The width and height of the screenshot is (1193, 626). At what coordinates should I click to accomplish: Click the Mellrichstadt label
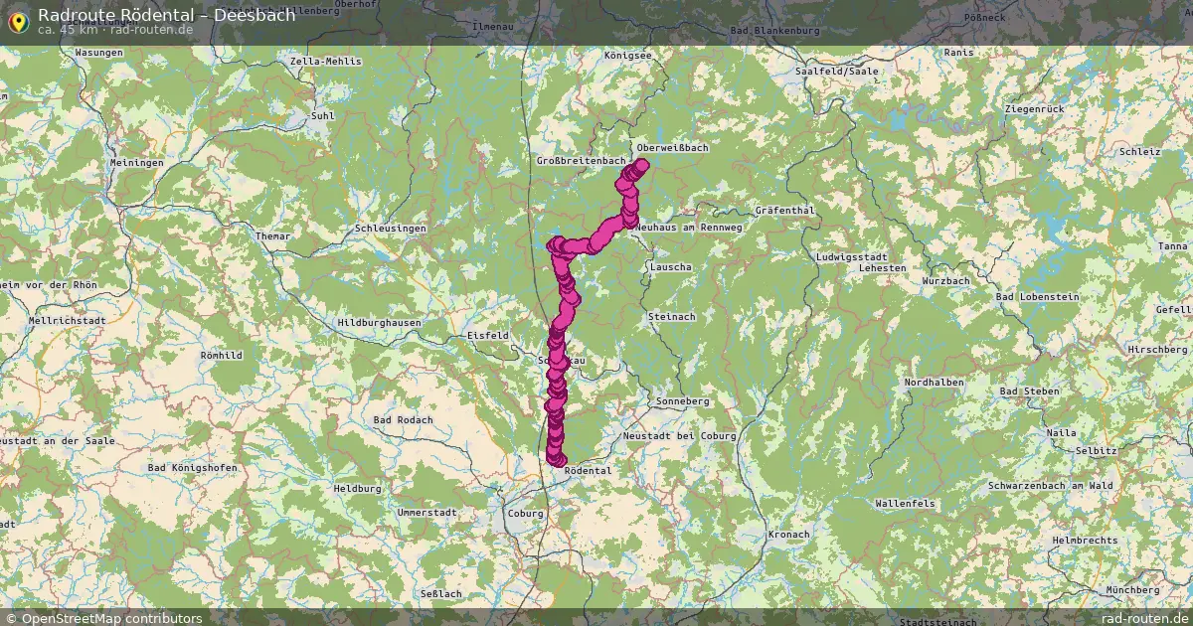click(x=67, y=321)
